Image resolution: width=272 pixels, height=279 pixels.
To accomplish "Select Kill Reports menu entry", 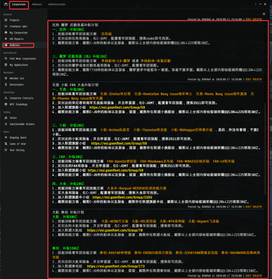I will (x=16, y=39).
